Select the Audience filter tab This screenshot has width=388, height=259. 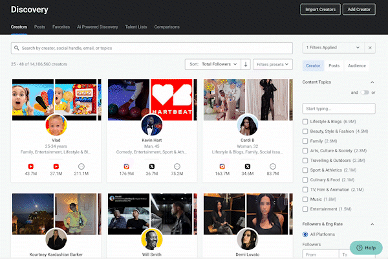pos(357,65)
